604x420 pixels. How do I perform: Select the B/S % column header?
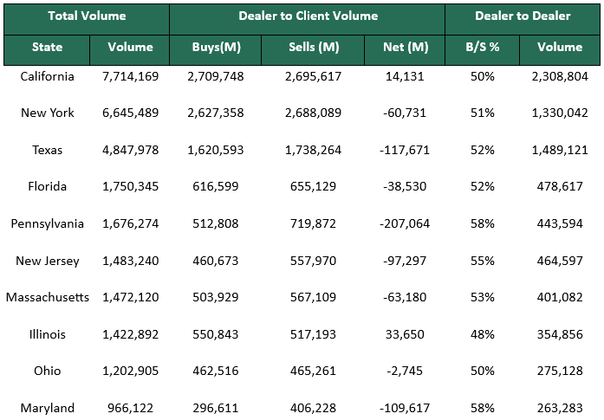483,48
